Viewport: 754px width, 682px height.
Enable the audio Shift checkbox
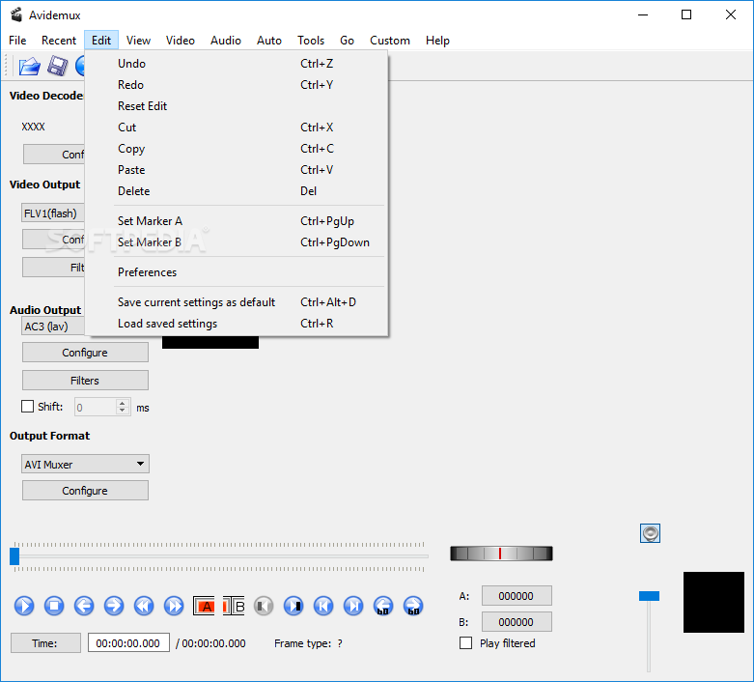tap(27, 407)
